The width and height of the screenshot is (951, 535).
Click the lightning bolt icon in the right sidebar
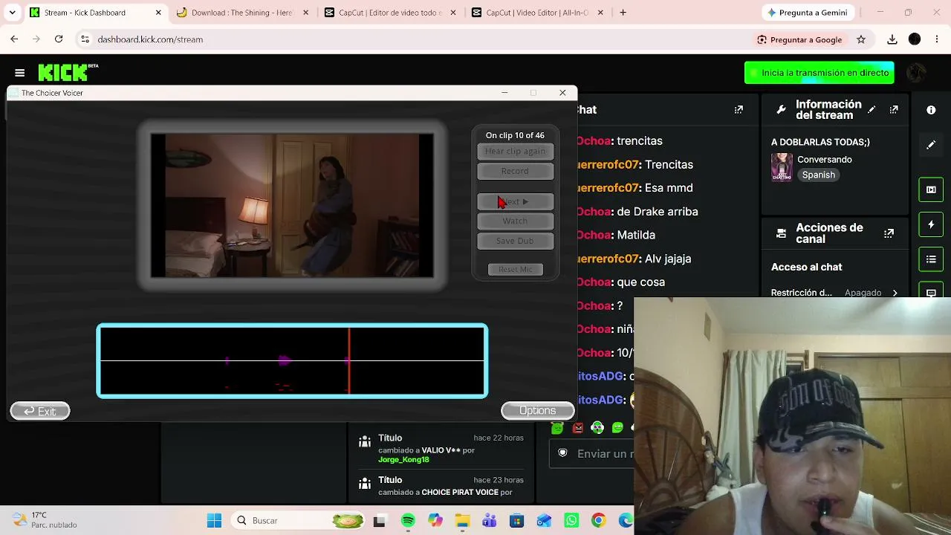pyautogui.click(x=931, y=224)
